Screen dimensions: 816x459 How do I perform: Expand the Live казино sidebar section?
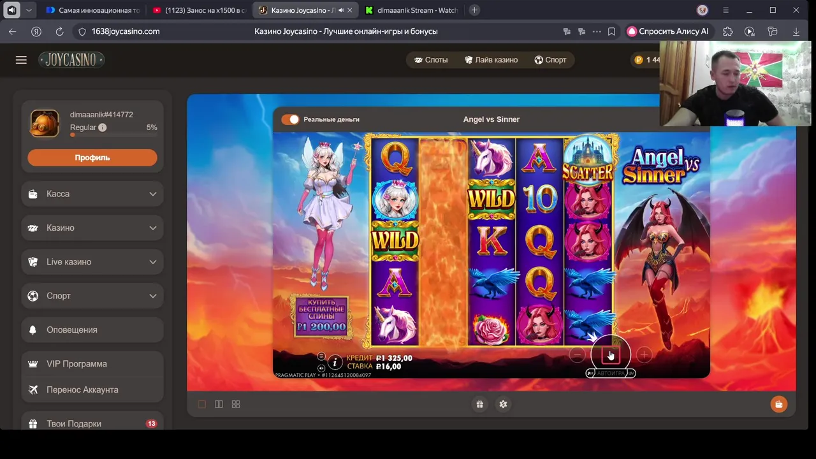click(92, 262)
